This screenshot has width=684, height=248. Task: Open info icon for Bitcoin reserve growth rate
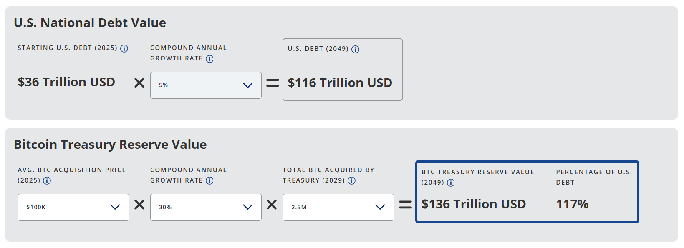point(209,180)
